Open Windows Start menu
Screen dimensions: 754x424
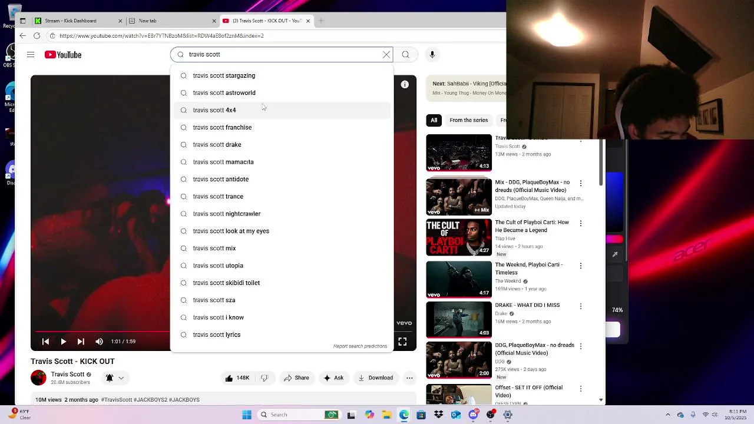tap(247, 415)
